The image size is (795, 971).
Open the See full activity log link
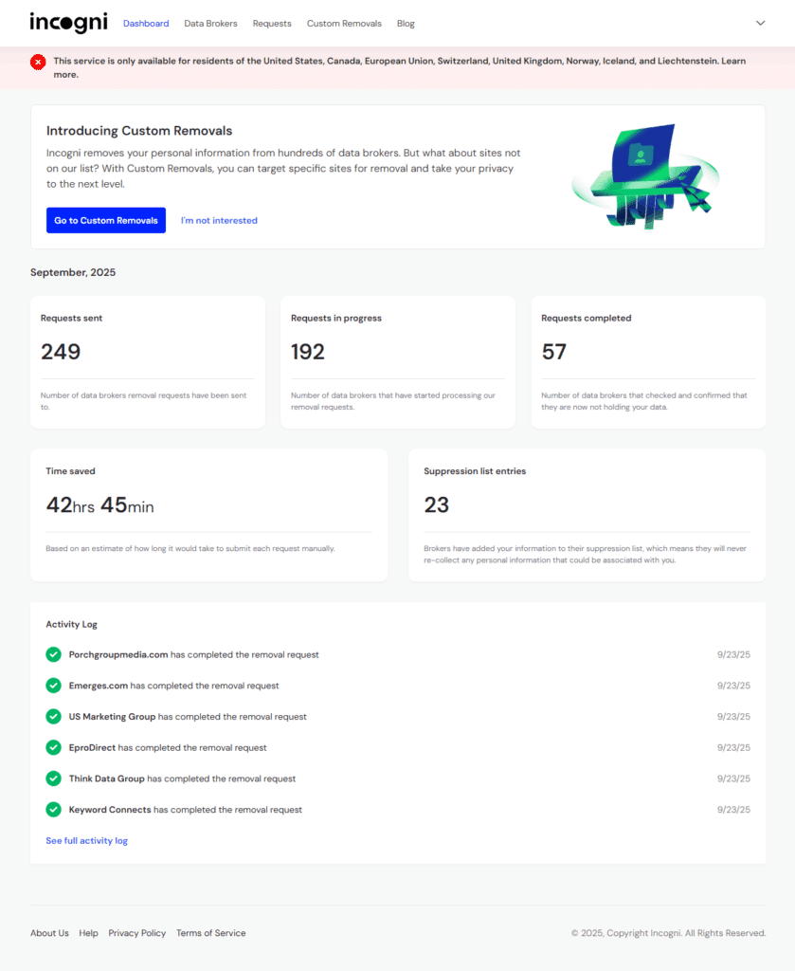86,841
